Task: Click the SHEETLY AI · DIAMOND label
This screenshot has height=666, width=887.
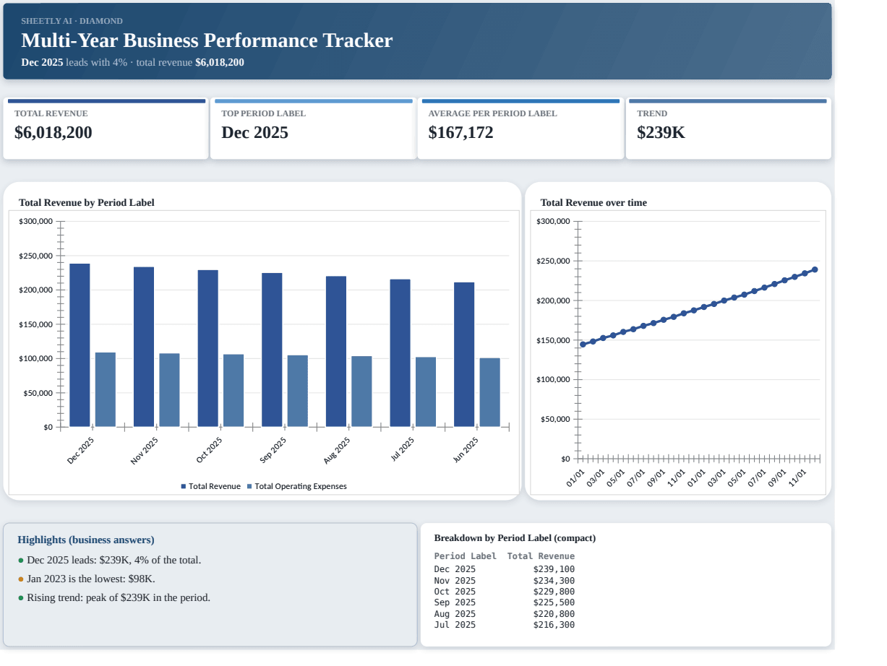Action: (x=72, y=21)
